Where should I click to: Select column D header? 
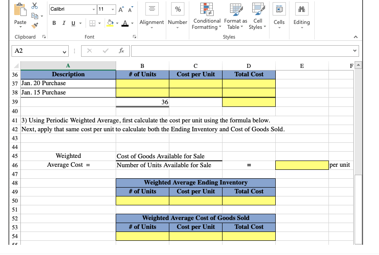249,66
